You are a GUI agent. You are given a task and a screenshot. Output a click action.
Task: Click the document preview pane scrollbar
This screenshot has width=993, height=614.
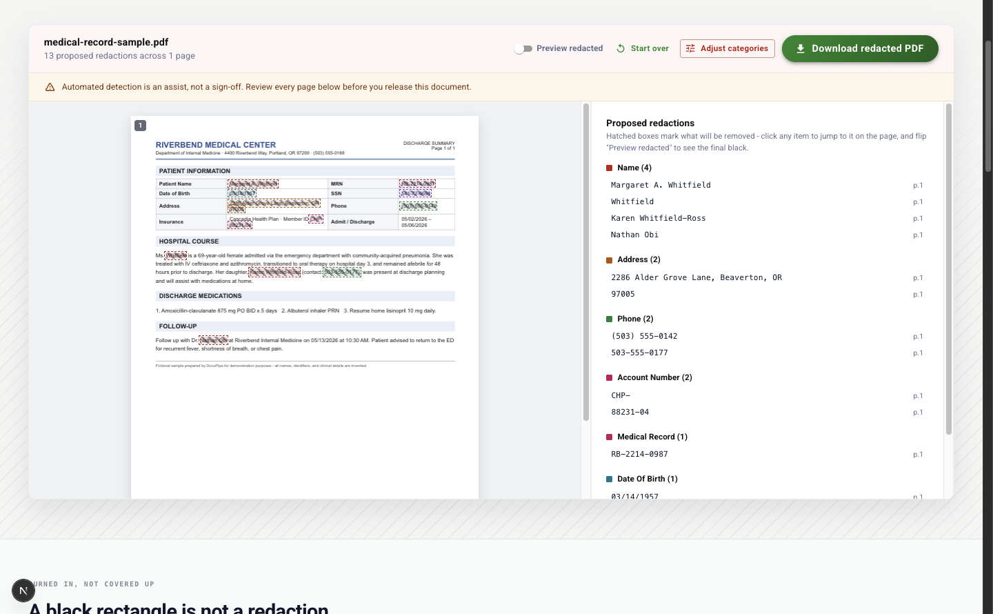(586, 262)
